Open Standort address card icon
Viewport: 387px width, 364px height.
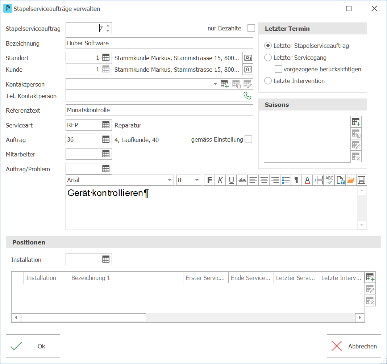click(x=248, y=58)
